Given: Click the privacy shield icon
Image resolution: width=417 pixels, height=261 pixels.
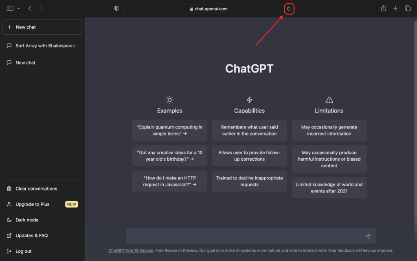Looking at the screenshot, I should pos(116,9).
